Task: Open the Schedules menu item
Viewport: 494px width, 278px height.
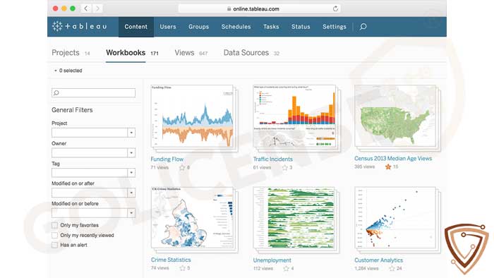Action: coord(236,27)
